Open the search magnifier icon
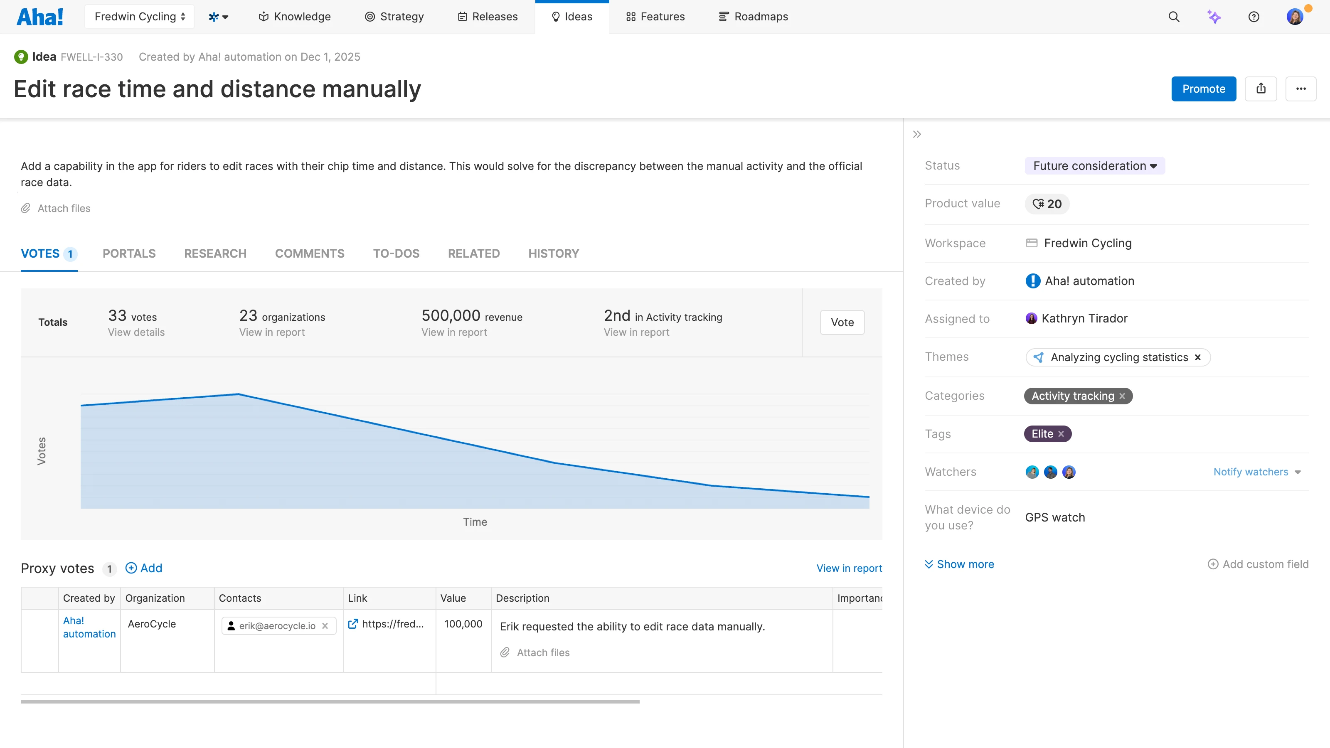Viewport: 1330px width, 748px height. 1174,17
